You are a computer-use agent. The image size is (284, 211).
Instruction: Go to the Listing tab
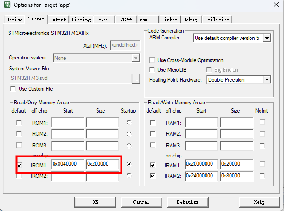tap(81, 20)
